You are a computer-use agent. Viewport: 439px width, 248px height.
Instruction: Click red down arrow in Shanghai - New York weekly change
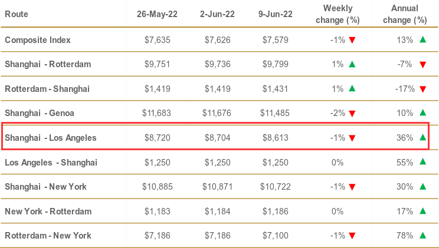(x=352, y=187)
